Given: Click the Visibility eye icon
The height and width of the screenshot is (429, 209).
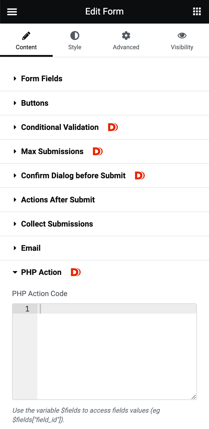Looking at the screenshot, I should (182, 35).
